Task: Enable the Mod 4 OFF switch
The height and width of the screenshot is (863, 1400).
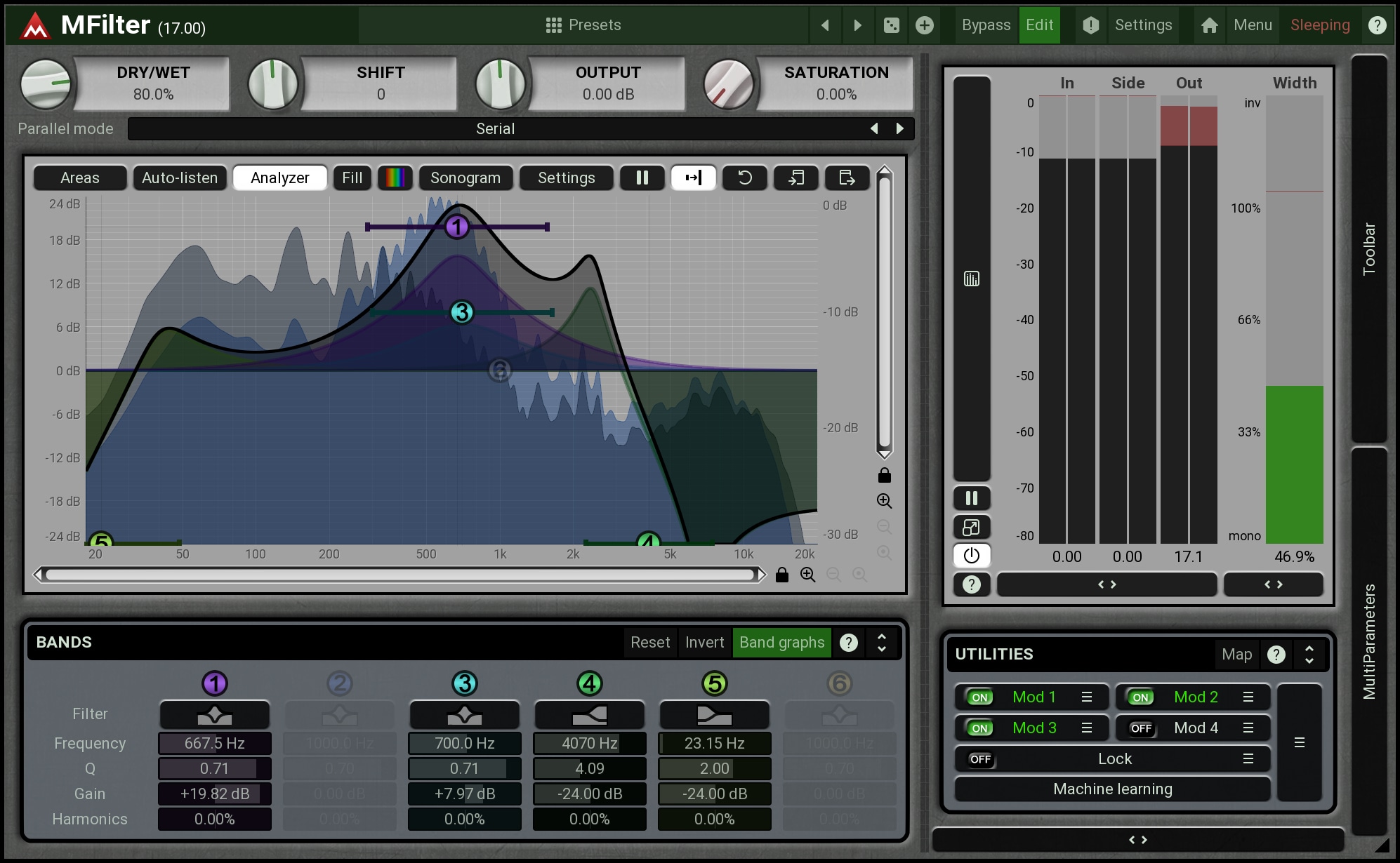Action: tap(1141, 728)
